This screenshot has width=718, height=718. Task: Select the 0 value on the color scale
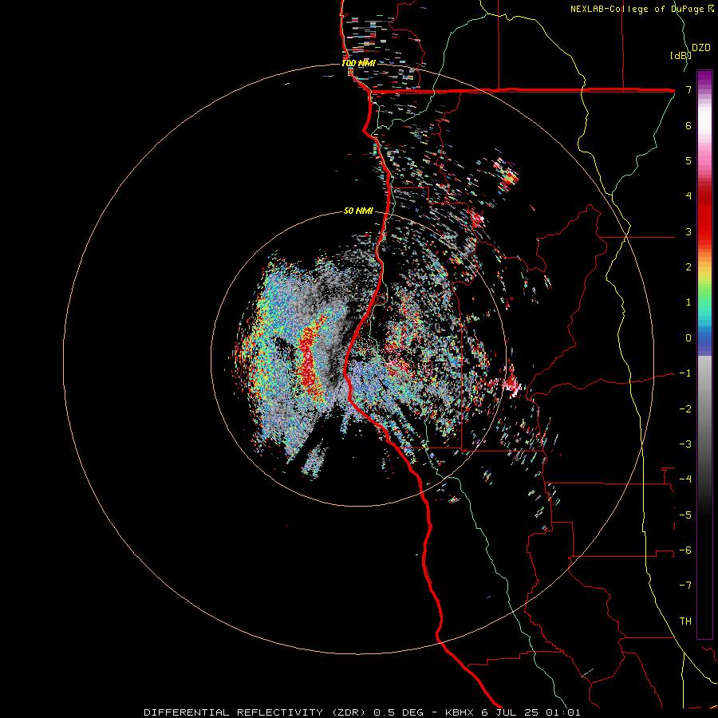(x=688, y=338)
